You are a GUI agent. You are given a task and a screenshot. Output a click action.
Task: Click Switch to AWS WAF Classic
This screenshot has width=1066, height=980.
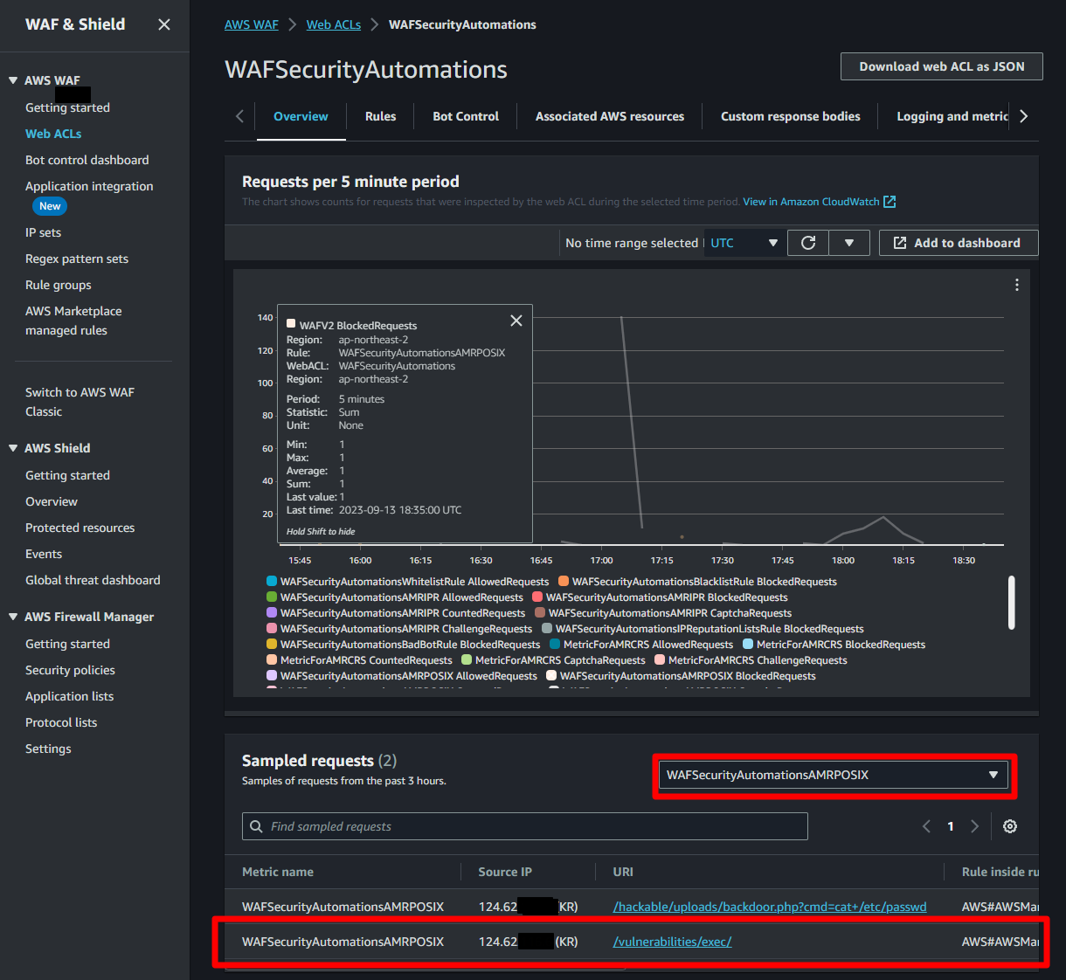(x=80, y=402)
